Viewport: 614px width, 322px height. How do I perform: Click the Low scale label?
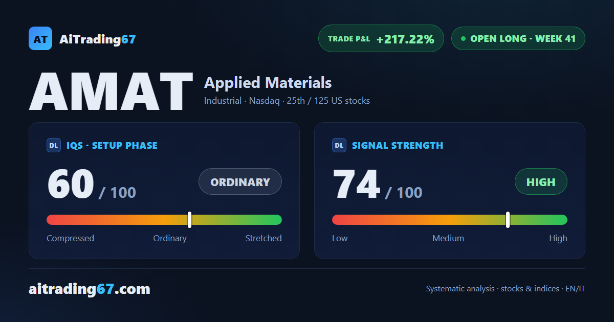click(340, 238)
